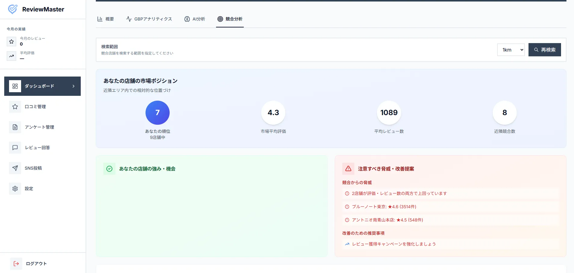Open 口コミ管理 in the sidebar

point(42,107)
